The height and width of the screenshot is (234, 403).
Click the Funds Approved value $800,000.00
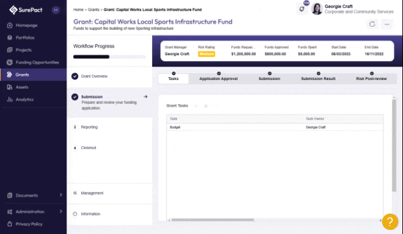coord(275,54)
